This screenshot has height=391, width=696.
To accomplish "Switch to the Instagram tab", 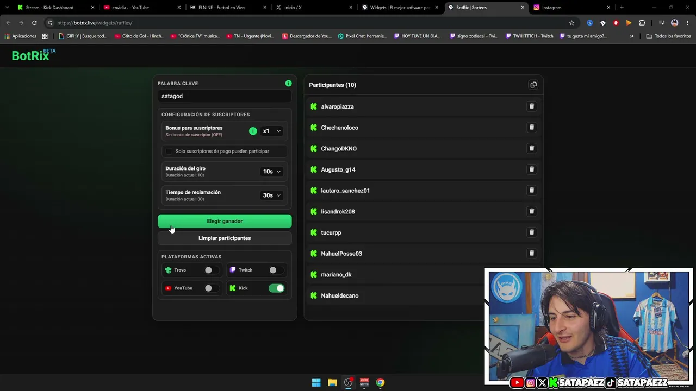I will [572, 8].
